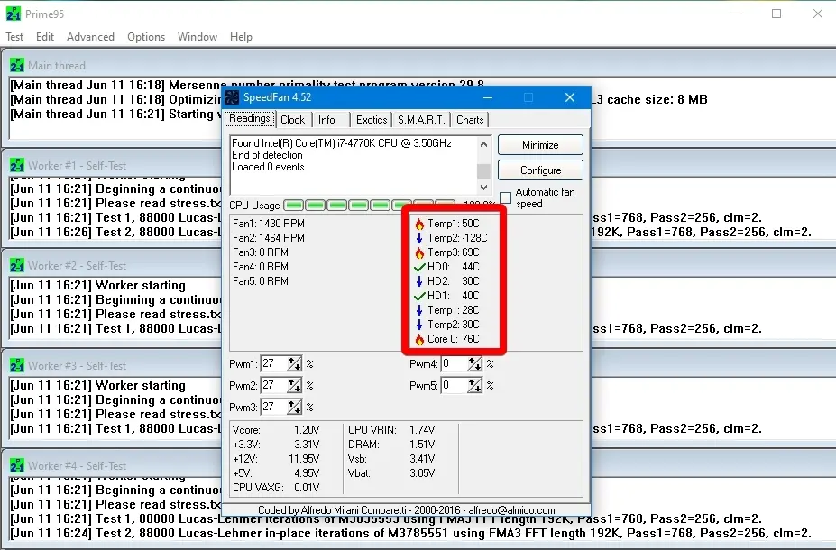Open the Test menu in Prime95
The image size is (836, 550).
click(x=14, y=37)
